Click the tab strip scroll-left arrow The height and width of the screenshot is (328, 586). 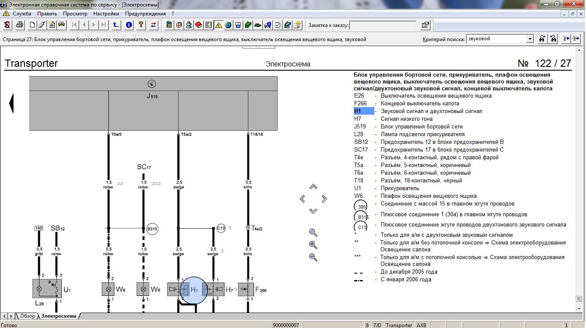[4, 316]
